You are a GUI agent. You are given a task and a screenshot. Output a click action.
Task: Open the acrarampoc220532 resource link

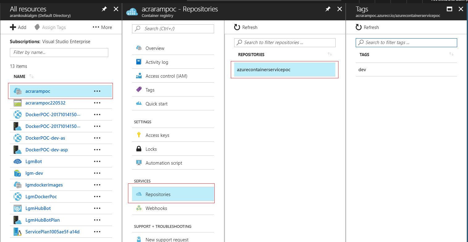45,103
